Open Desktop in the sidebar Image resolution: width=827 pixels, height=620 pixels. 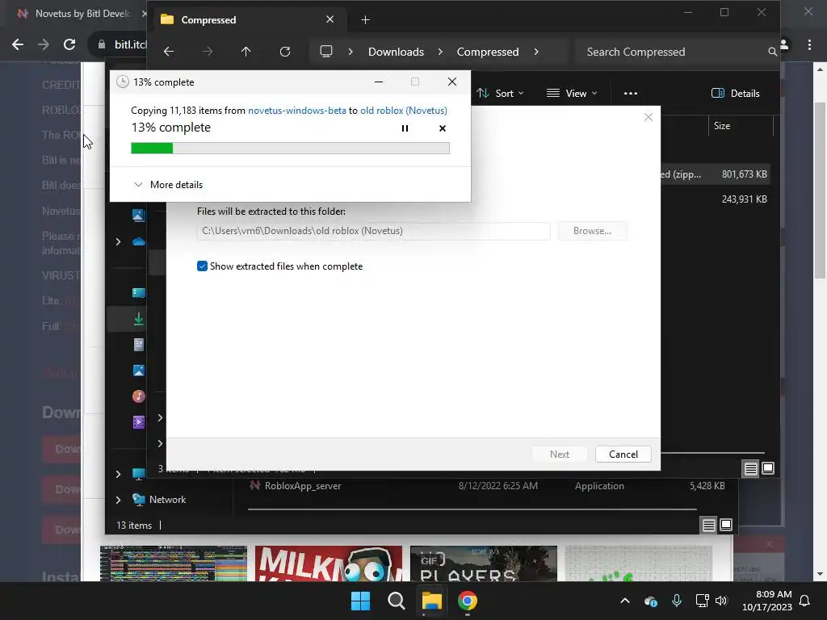click(x=138, y=293)
